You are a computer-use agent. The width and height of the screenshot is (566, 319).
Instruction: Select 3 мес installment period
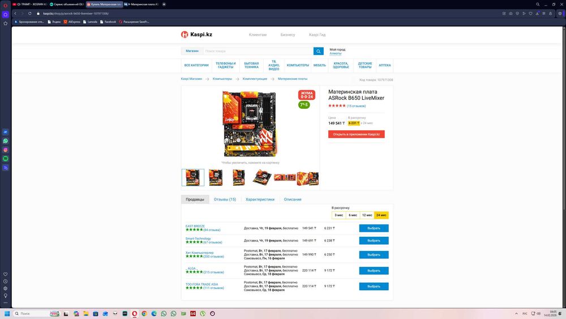pyautogui.click(x=338, y=215)
